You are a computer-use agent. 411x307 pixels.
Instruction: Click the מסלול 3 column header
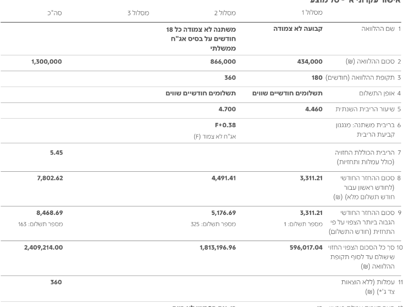tap(138, 13)
